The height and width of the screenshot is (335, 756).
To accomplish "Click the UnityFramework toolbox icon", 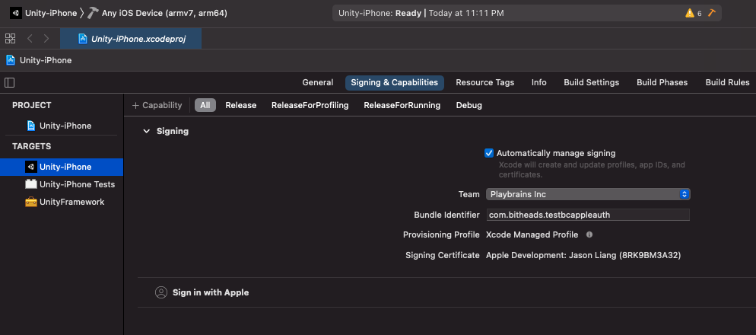I will click(x=31, y=203).
